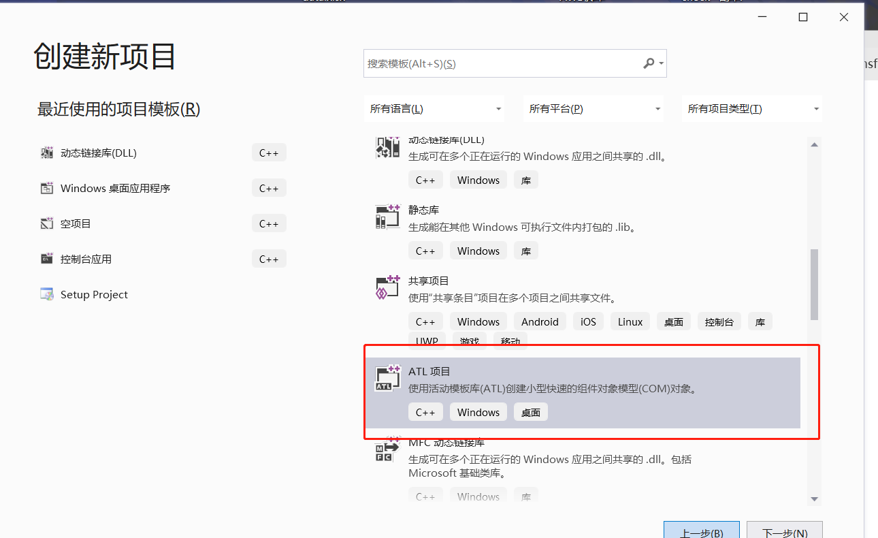This screenshot has height=538, width=878.
Task: Open the 所有语言 language filter dropdown
Action: tap(434, 109)
